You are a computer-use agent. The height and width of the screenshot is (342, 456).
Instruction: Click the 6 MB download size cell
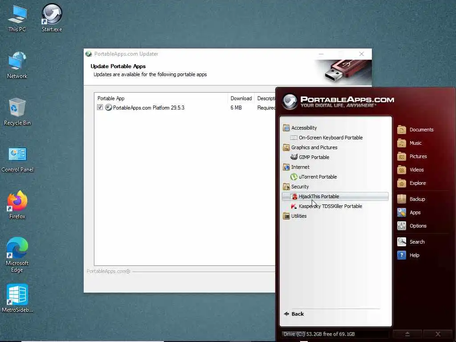click(236, 108)
